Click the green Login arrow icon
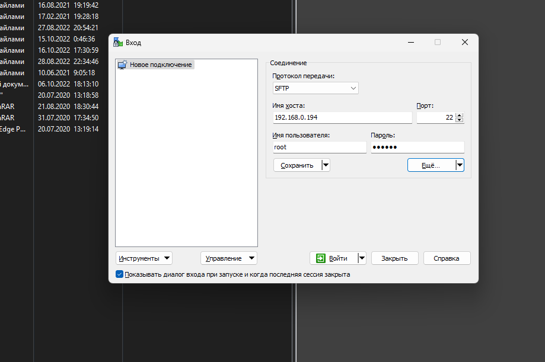Image resolution: width=545 pixels, height=362 pixels. click(321, 258)
